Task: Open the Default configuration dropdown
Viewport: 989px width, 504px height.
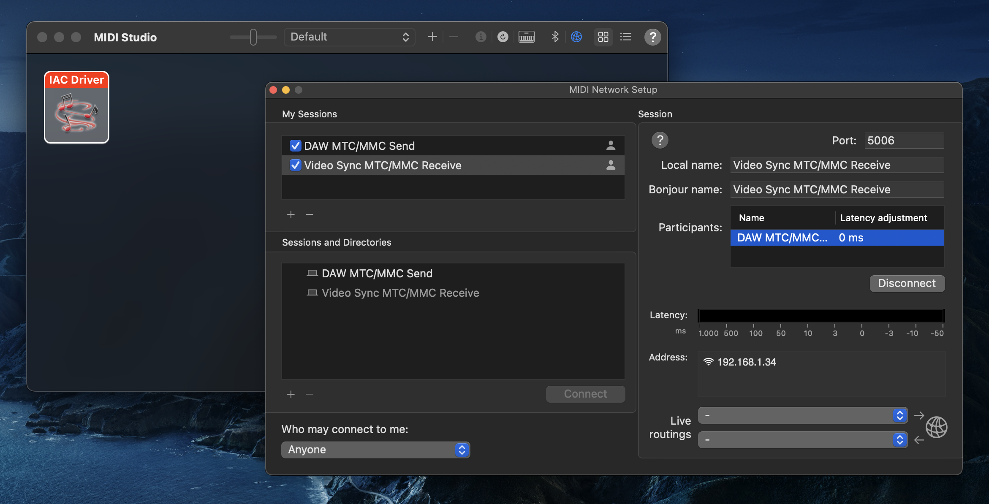Action: (350, 37)
